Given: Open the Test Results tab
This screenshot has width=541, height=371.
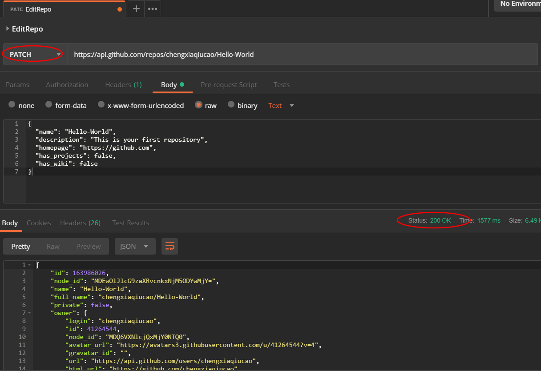Looking at the screenshot, I should point(131,223).
